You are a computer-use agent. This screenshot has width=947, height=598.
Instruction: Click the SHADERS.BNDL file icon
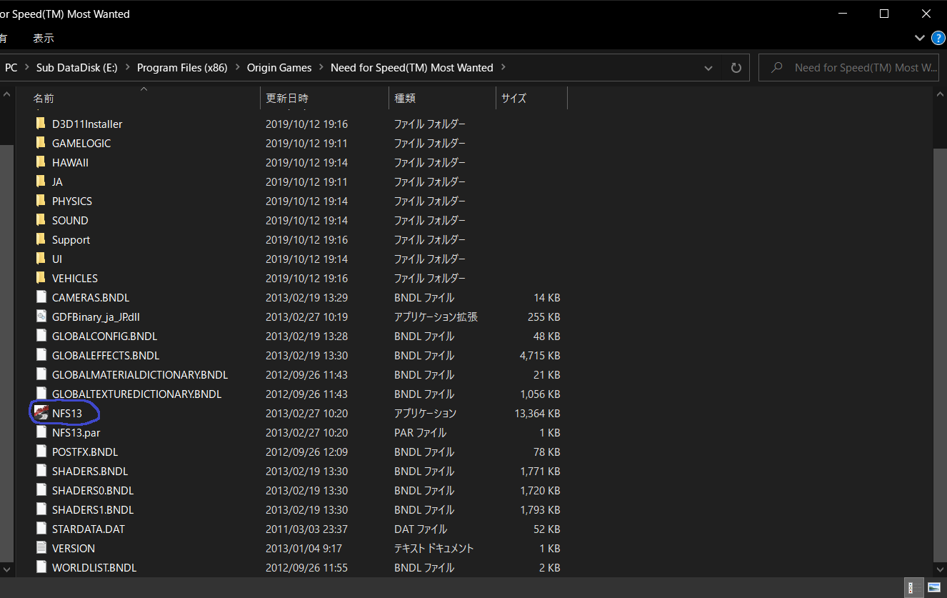[41, 471]
